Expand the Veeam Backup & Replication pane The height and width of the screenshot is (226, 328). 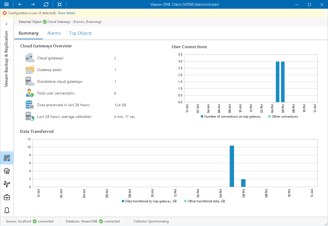coord(7,24)
